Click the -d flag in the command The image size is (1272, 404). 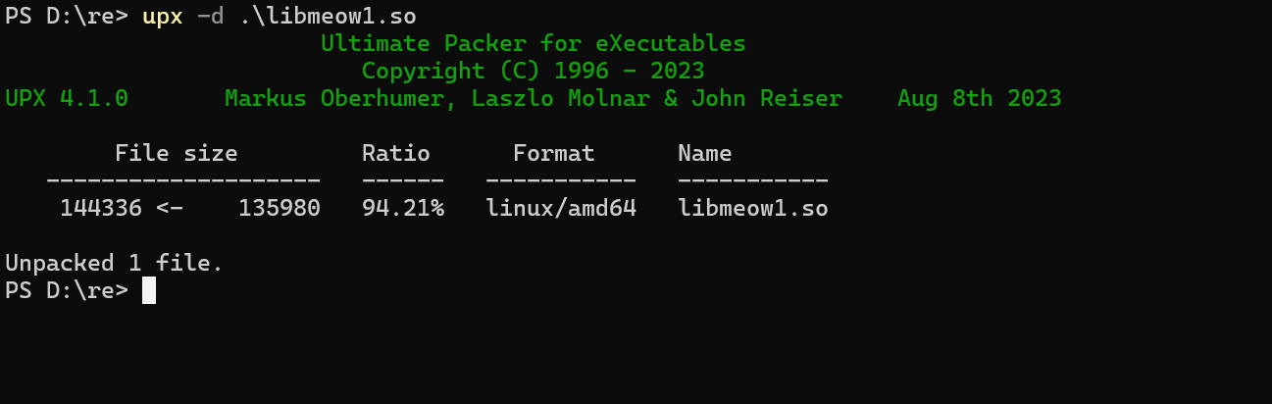210,17
